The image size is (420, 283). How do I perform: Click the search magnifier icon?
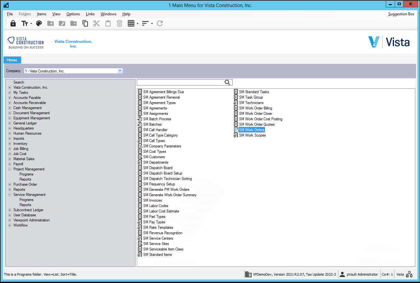pos(227,82)
